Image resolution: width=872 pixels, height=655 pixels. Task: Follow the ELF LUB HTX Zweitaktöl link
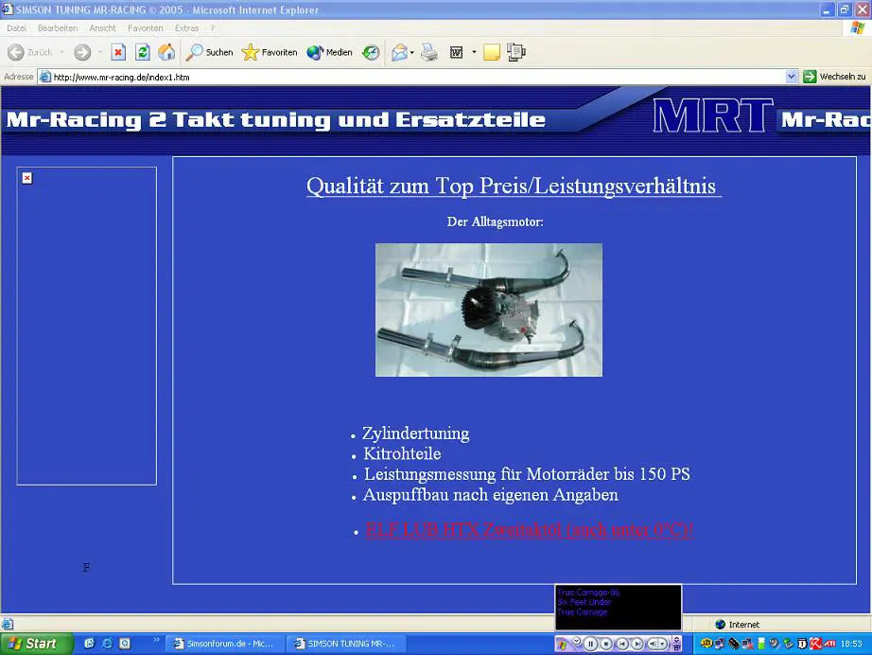(530, 530)
